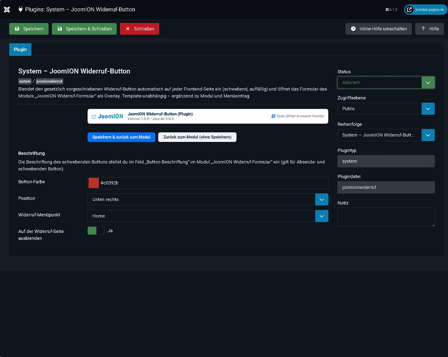Image resolution: width=448 pixels, height=357 pixels.
Task: Open the Position dropdown 'Unten rechts'
Action: point(208,199)
